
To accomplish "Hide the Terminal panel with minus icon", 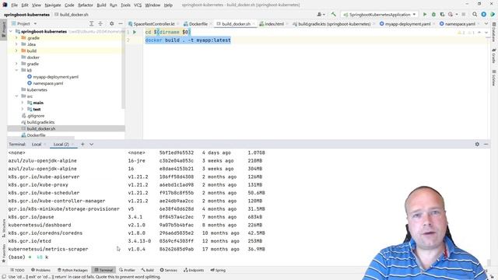I will pyautogui.click(x=486, y=144).
